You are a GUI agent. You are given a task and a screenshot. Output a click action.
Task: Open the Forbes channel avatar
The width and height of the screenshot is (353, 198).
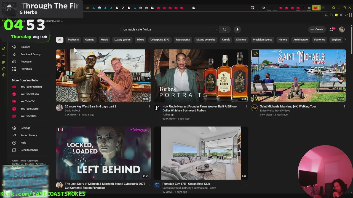157,108
